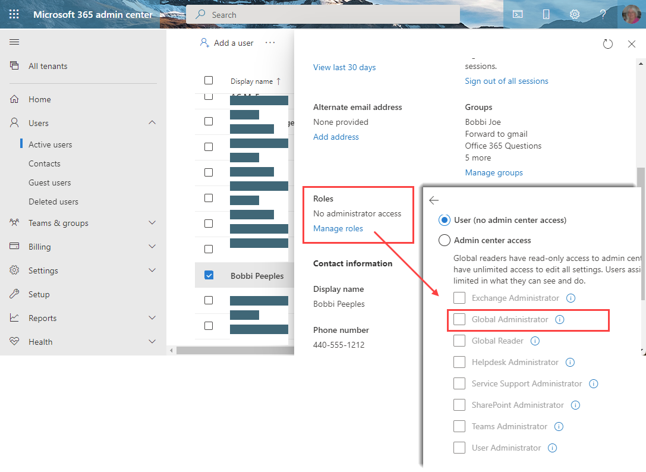Toggle select-all checkbox in user list header
Viewport: 646px width, 472px height.
pyautogui.click(x=209, y=80)
